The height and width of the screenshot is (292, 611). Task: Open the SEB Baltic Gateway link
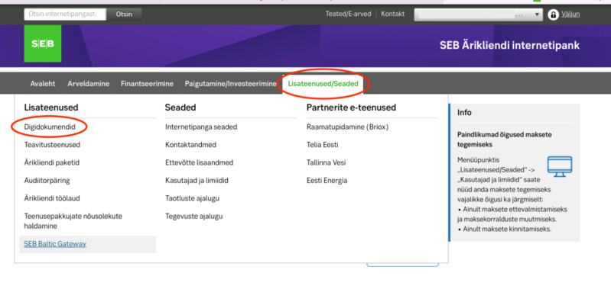(55, 244)
